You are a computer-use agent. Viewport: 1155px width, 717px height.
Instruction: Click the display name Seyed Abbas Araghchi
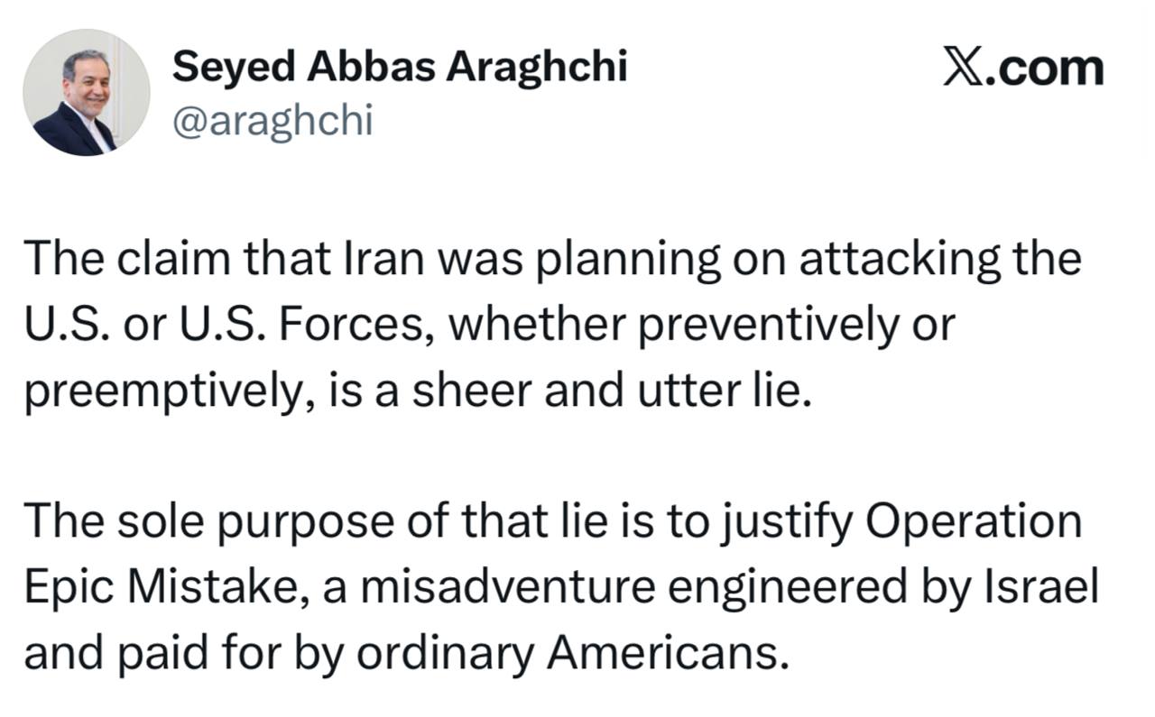pyautogui.click(x=399, y=67)
